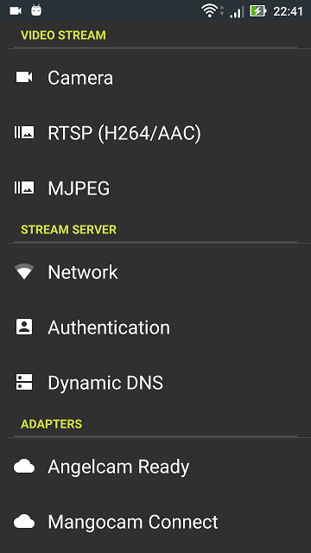Tap the MJPEG stream image icon
This screenshot has height=553, width=311.
coord(24,188)
